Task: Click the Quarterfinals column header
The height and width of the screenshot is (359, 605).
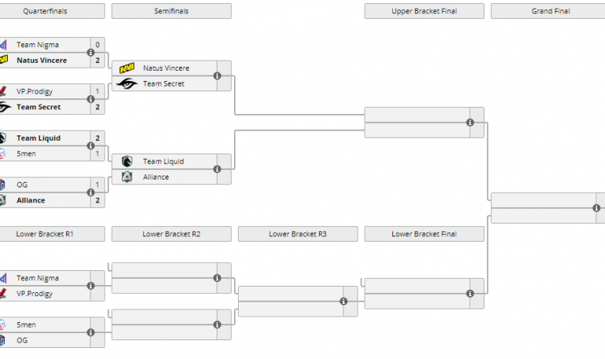Action: (53, 11)
